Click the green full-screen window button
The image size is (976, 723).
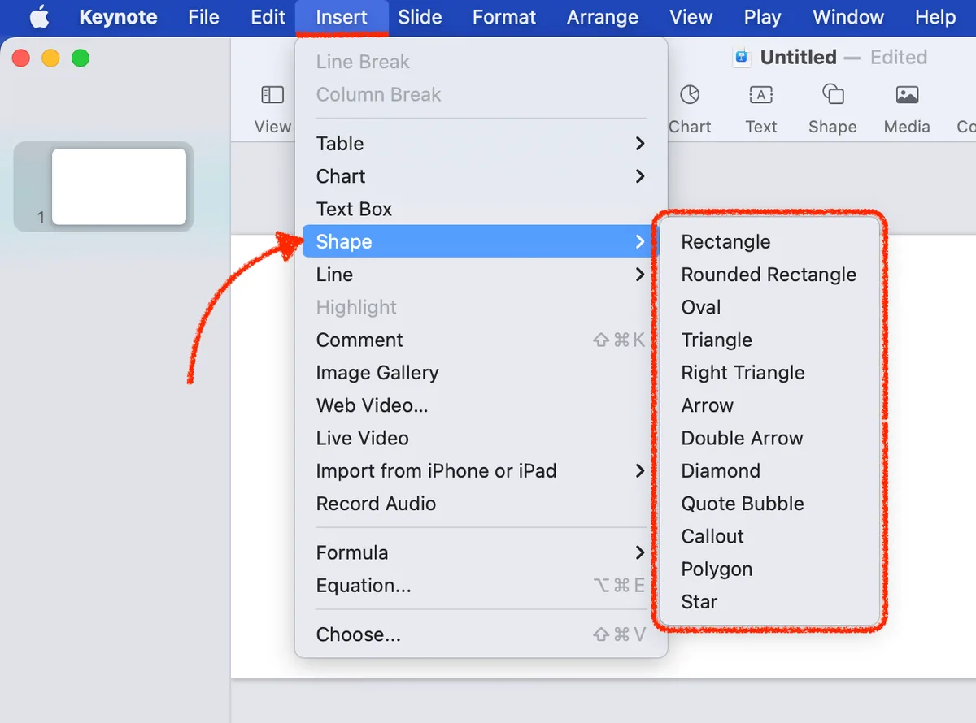click(x=80, y=58)
